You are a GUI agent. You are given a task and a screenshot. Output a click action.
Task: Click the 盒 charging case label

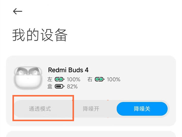click(50, 86)
